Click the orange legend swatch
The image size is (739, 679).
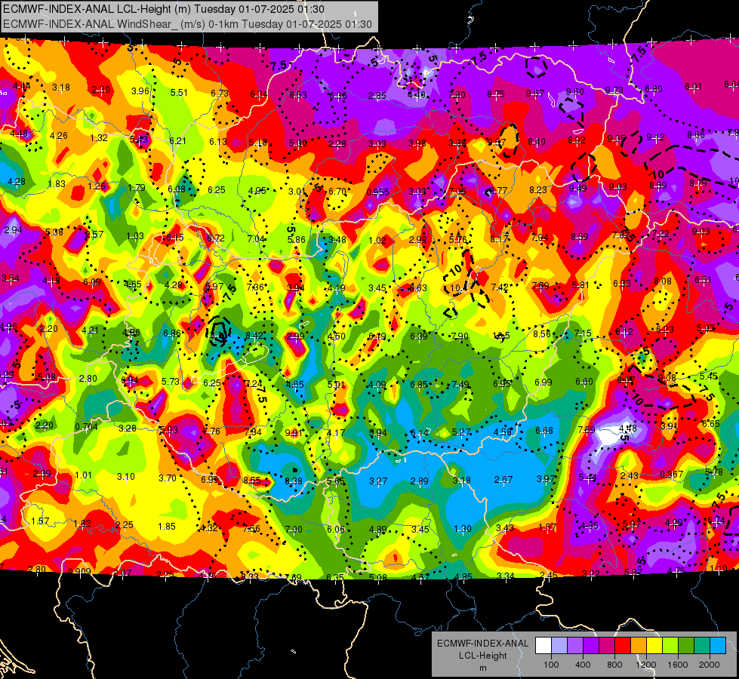[638, 646]
